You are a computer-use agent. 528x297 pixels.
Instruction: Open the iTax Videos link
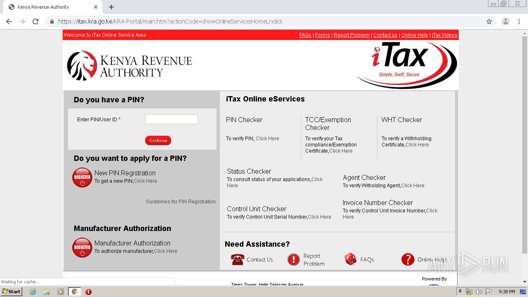pos(445,35)
